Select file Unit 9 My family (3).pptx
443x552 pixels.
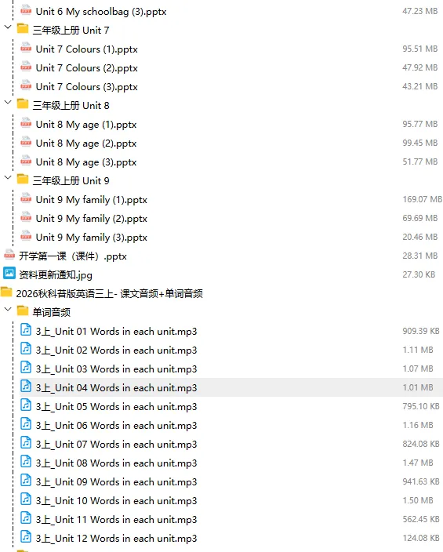92,238
